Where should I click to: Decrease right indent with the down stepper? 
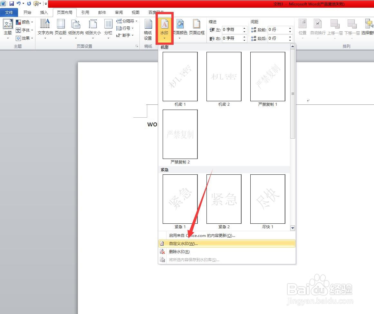244,40
